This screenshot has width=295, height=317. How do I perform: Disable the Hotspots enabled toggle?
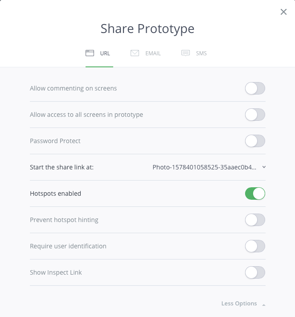tap(255, 193)
